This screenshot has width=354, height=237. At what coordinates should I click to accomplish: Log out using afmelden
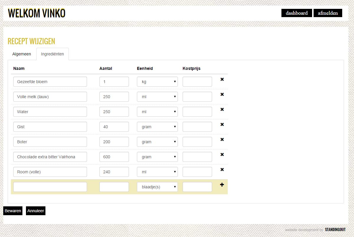pyautogui.click(x=328, y=13)
